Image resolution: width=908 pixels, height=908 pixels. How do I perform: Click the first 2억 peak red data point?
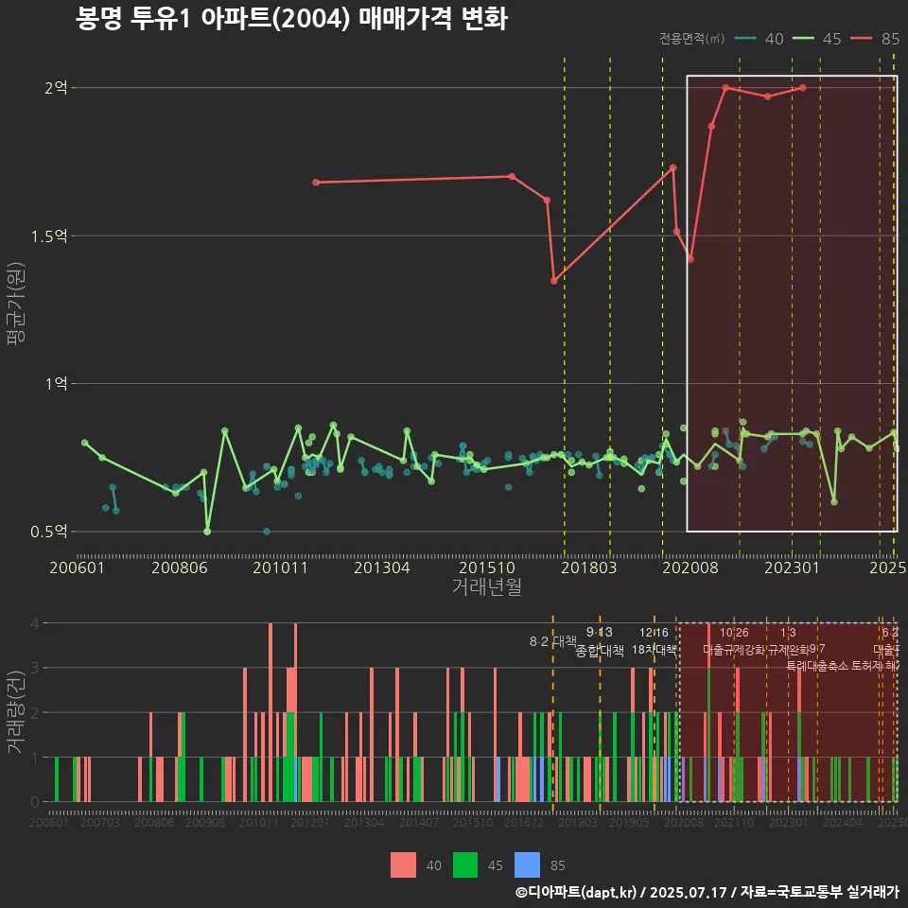(725, 88)
